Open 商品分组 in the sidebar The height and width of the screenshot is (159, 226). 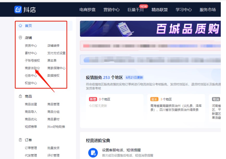(53, 112)
